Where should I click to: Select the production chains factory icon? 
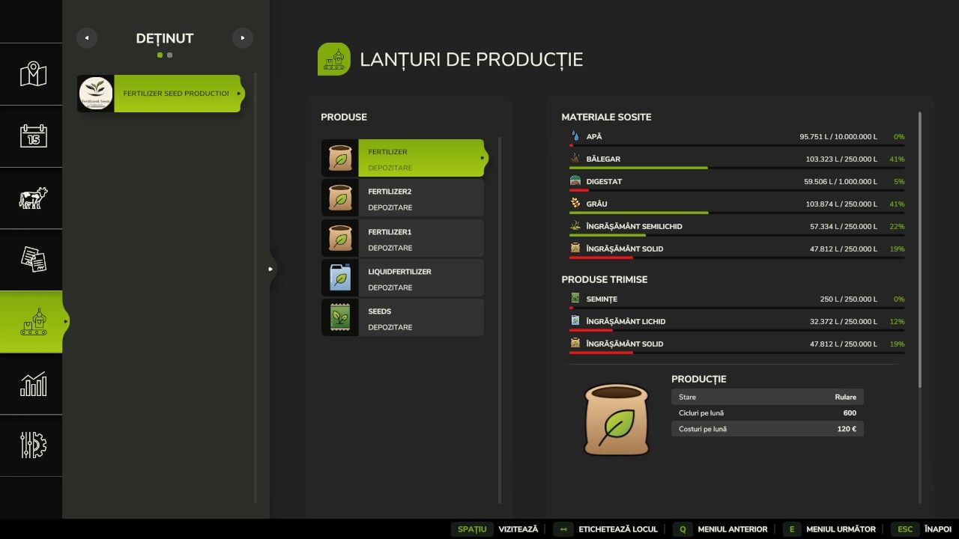click(x=33, y=322)
